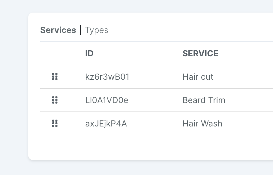Image resolution: width=273 pixels, height=175 pixels.
Task: Switch to the Types tab
Action: point(97,30)
